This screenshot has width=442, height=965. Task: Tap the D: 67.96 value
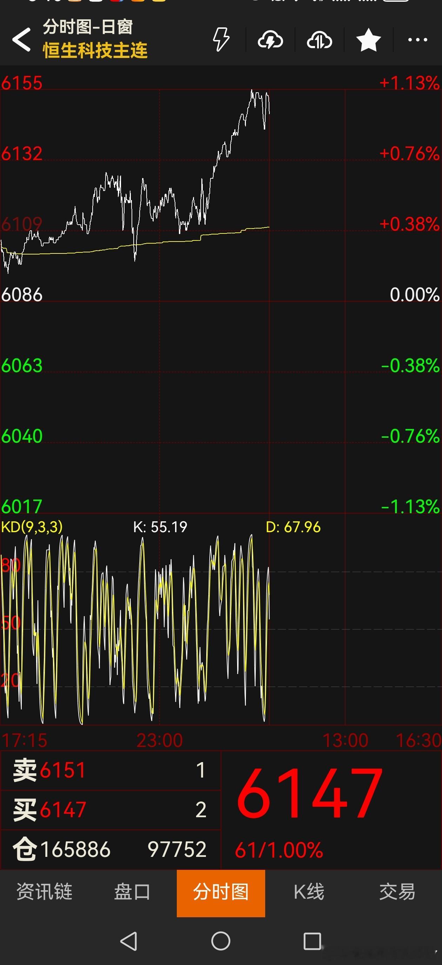(293, 527)
